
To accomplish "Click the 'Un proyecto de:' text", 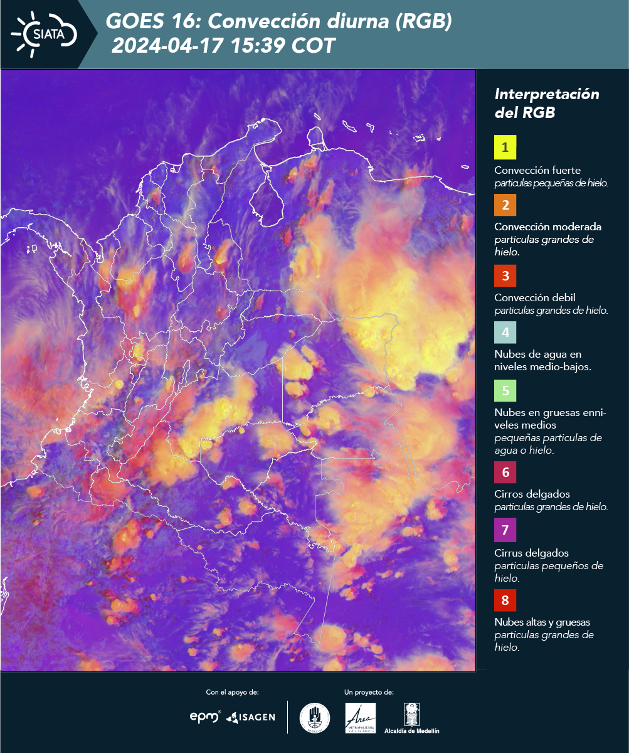I will point(369,692).
